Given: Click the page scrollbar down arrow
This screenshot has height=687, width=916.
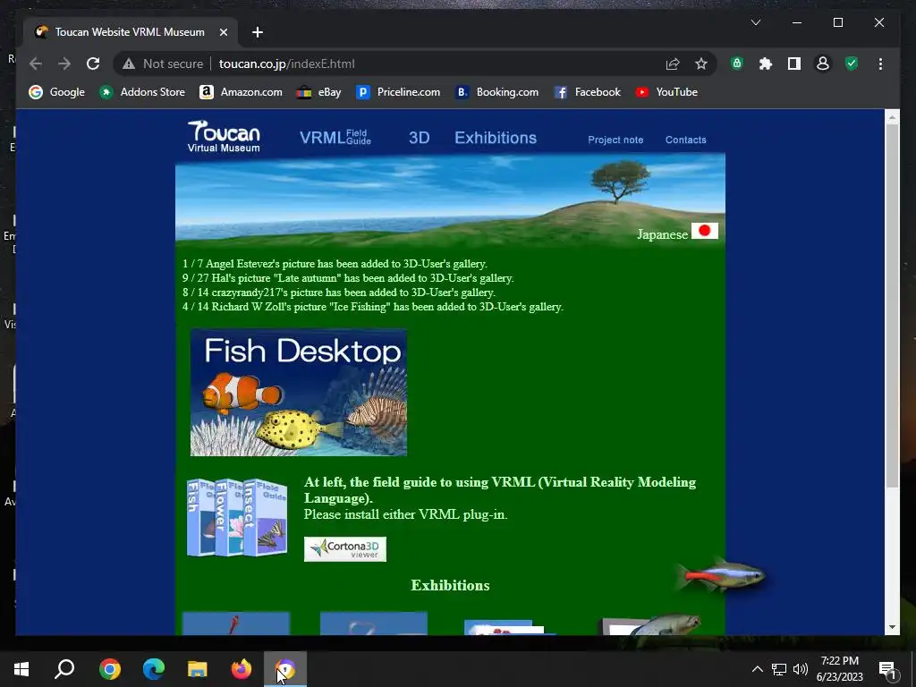Looking at the screenshot, I should tap(892, 627).
